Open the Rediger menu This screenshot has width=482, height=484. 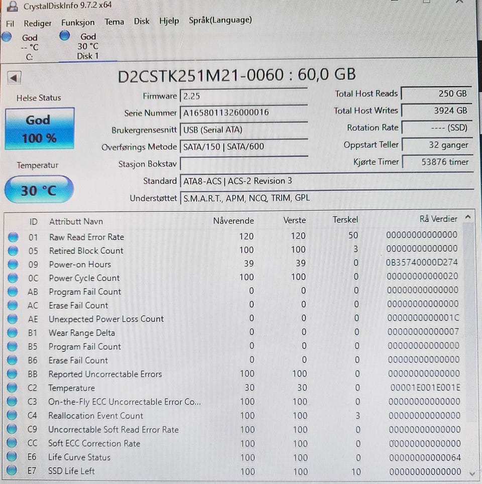[x=38, y=24]
